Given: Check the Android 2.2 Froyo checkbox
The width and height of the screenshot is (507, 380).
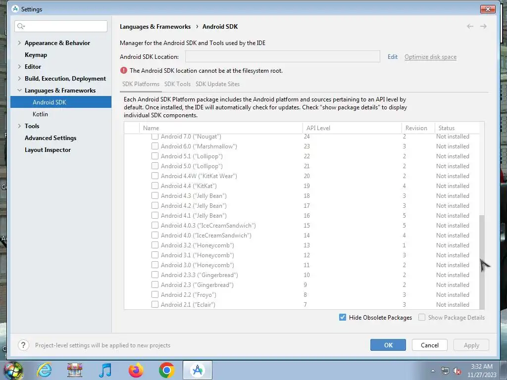Looking at the screenshot, I should pyautogui.click(x=155, y=294).
